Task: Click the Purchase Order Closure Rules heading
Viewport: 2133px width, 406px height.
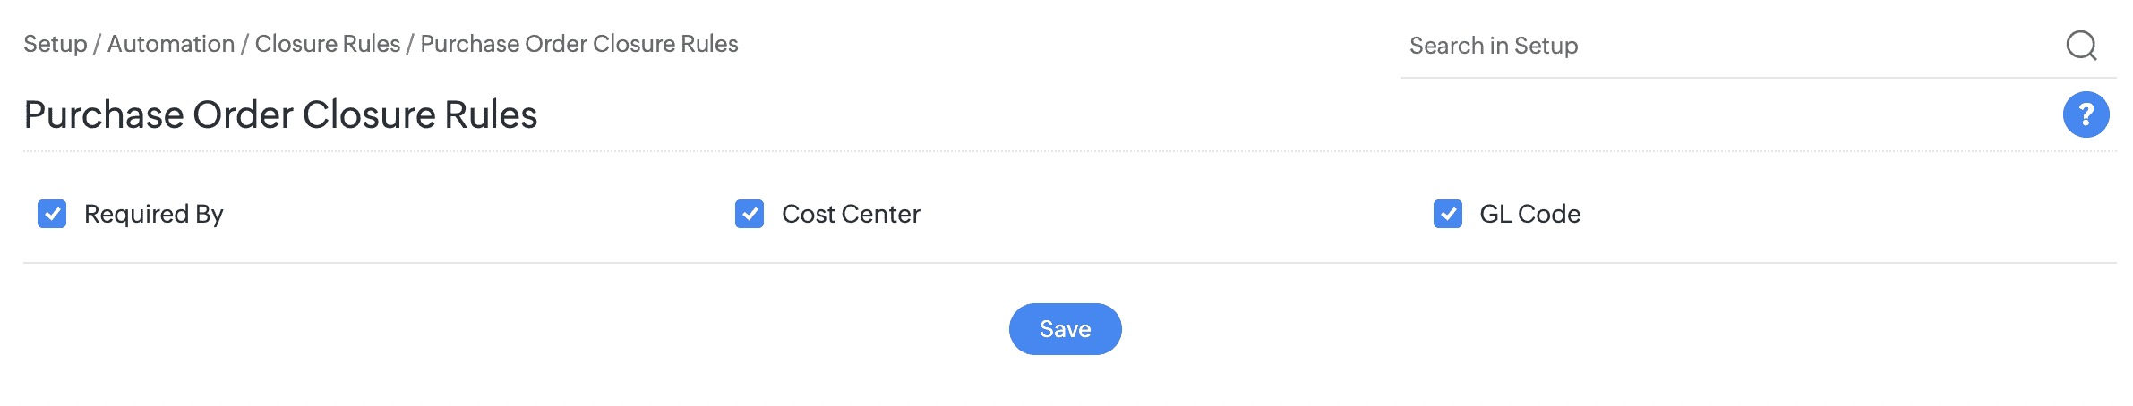Action: pyautogui.click(x=280, y=114)
